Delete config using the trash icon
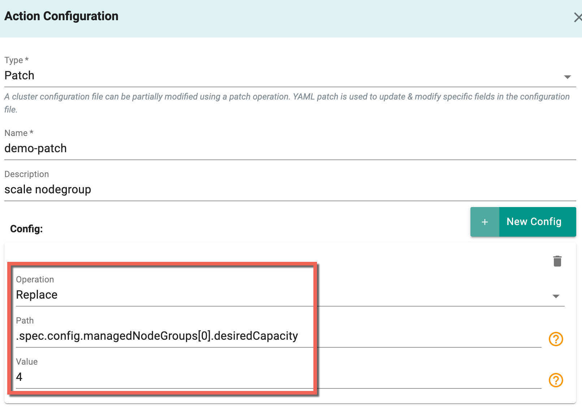 pyautogui.click(x=557, y=261)
